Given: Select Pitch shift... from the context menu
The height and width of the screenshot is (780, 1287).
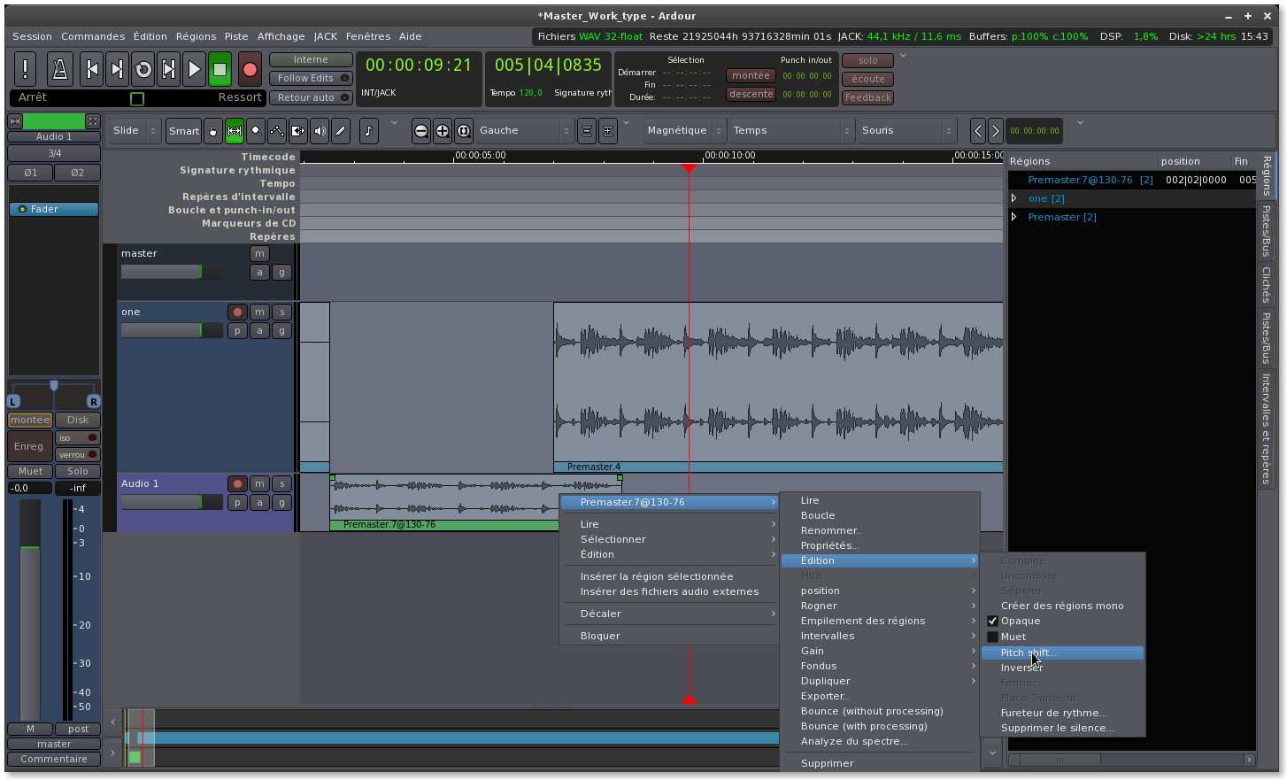Looking at the screenshot, I should [x=1029, y=653].
